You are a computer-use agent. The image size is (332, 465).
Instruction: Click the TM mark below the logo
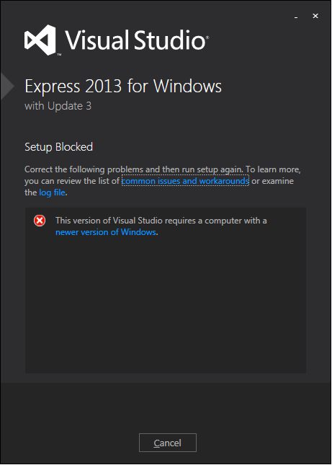pyautogui.click(x=59, y=55)
